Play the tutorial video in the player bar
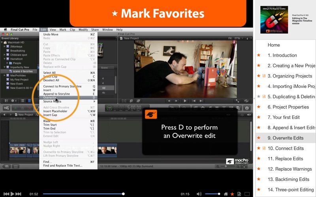Image resolution: width=316 pixels, height=197 pixels. click(12, 194)
